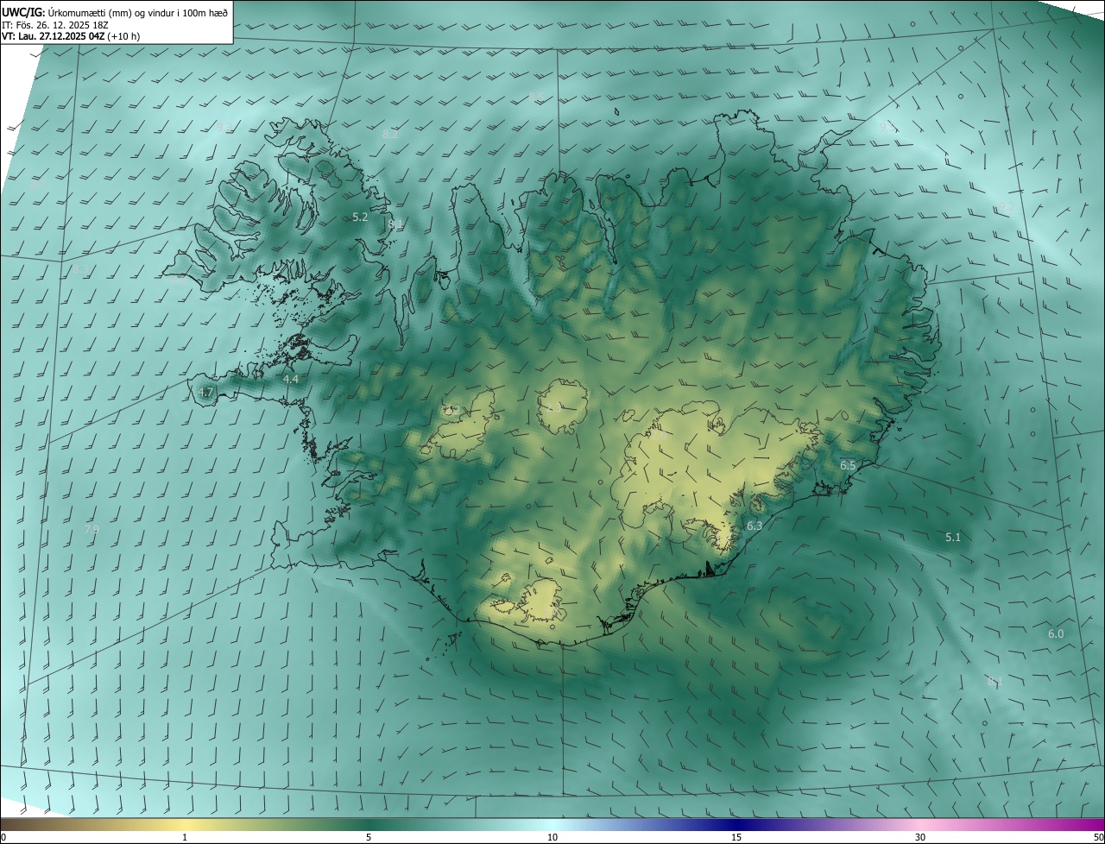Pick the 6.3 label on the southeast coast
The height and width of the screenshot is (844, 1105).
[755, 526]
